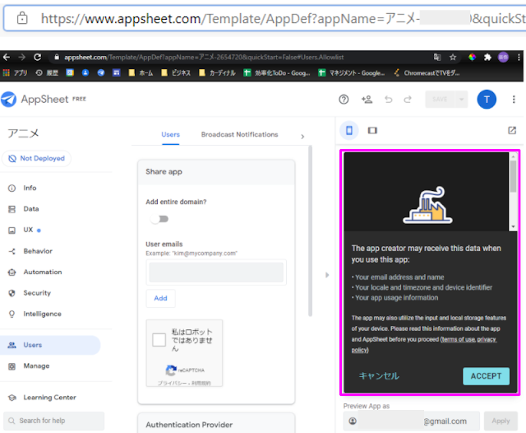The width and height of the screenshot is (526, 433).
Task: Click the address bar URL
Action: (x=204, y=58)
